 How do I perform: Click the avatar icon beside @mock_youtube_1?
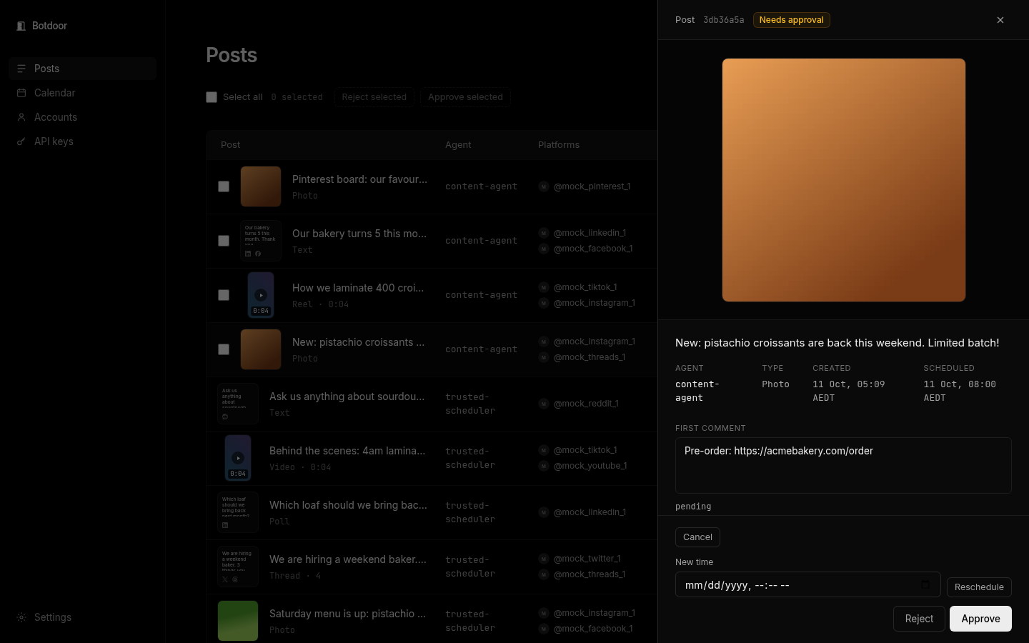544,466
